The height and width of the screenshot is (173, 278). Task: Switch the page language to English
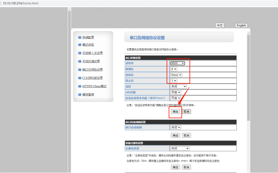[x=241, y=25]
